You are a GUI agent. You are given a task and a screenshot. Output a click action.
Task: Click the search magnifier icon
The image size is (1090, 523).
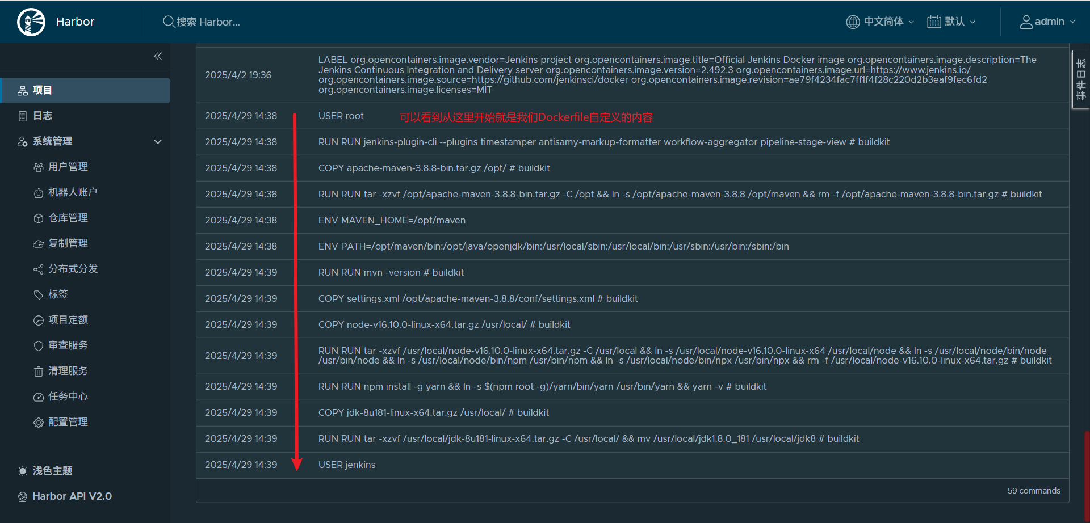(x=169, y=22)
